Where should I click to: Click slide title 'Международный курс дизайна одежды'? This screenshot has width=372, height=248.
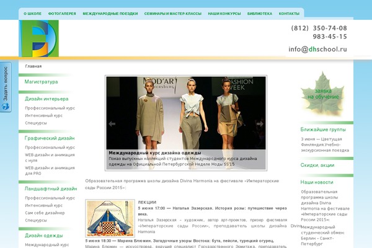[x=155, y=153]
